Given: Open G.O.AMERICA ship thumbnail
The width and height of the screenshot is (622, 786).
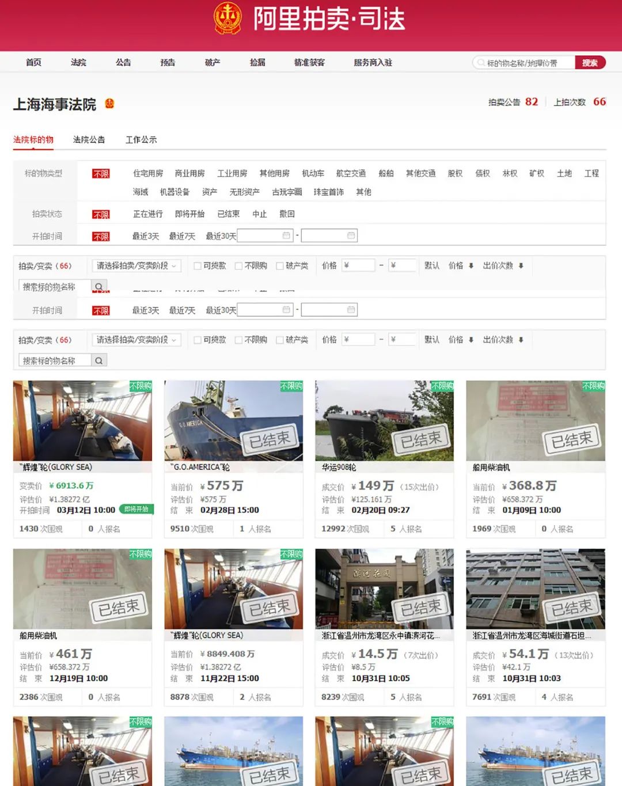Looking at the screenshot, I should pyautogui.click(x=233, y=420).
